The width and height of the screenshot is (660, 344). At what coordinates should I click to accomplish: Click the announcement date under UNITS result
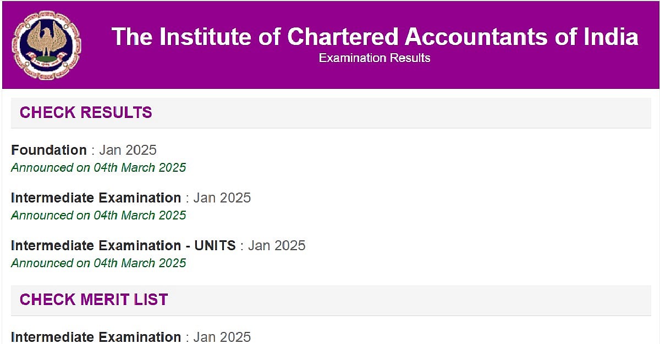coord(99,263)
